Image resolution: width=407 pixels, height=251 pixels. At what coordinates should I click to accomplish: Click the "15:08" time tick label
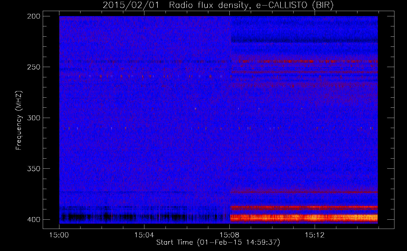pos(229,235)
